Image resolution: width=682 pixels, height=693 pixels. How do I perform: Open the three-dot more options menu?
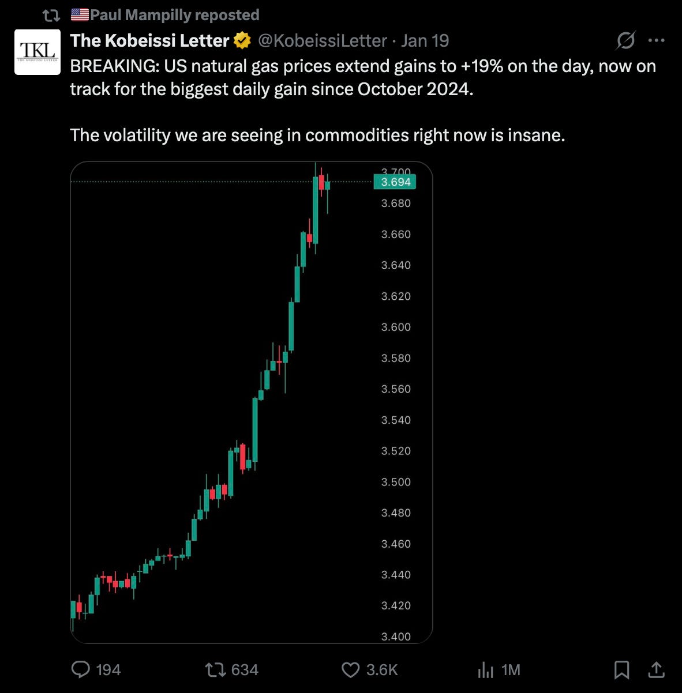click(656, 39)
